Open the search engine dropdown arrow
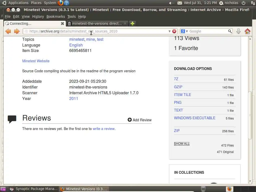The width and height of the screenshot is (256, 192). pyautogui.click(x=187, y=31)
